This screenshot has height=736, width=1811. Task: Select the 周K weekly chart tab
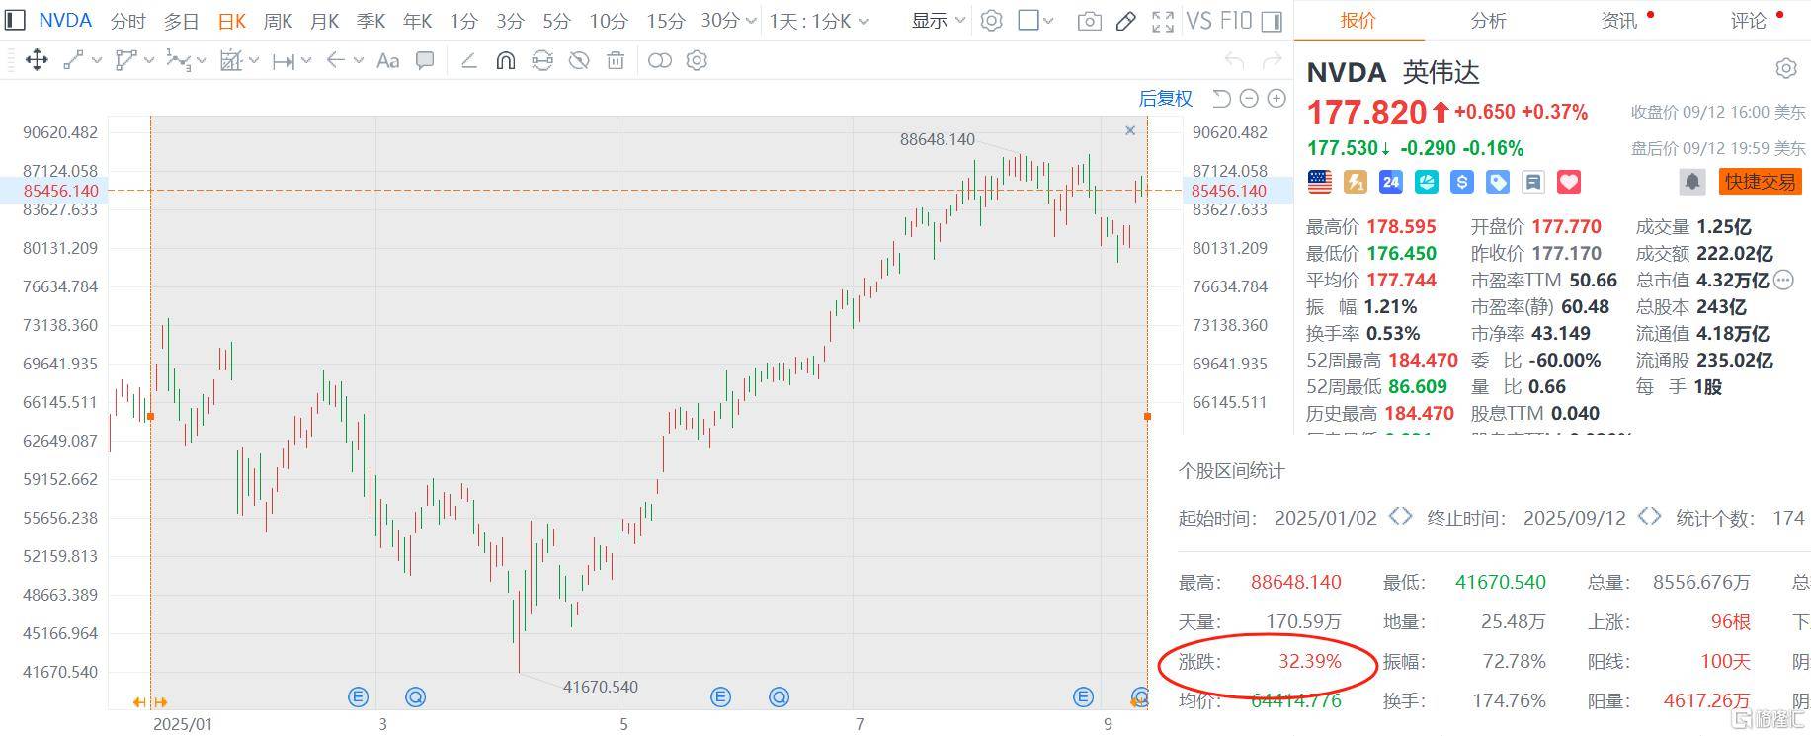pyautogui.click(x=278, y=21)
